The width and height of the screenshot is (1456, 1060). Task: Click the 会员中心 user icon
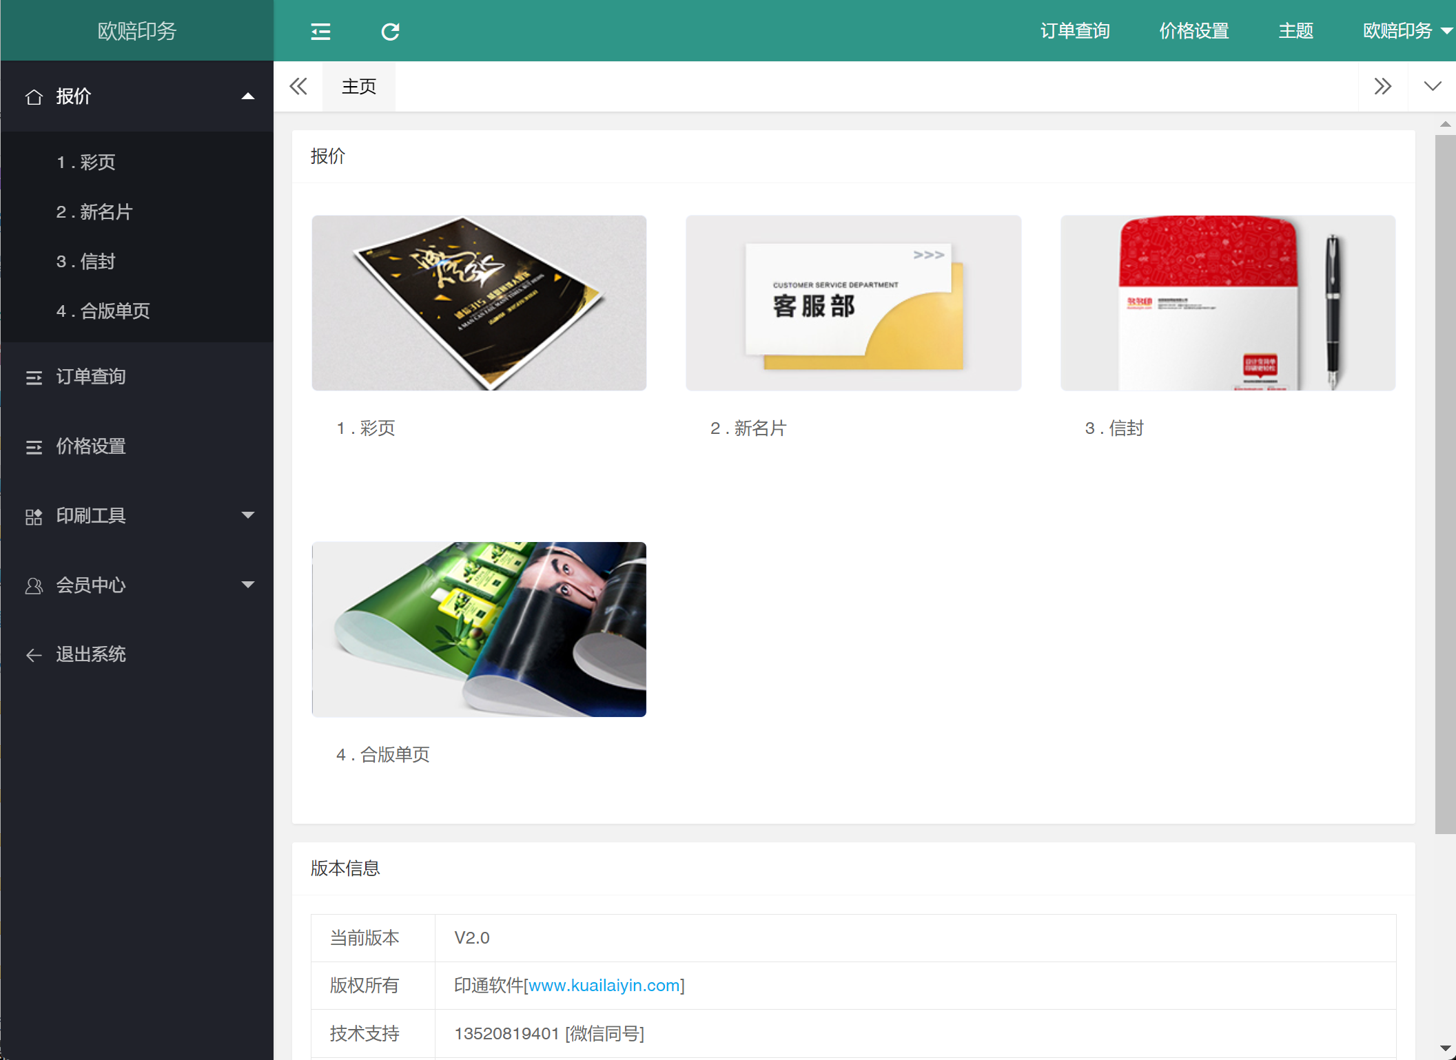34,586
